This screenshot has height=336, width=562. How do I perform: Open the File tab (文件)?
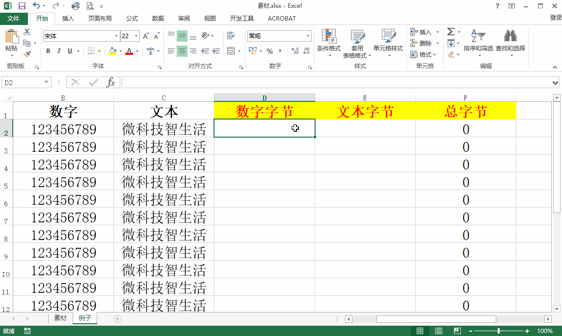click(x=13, y=18)
